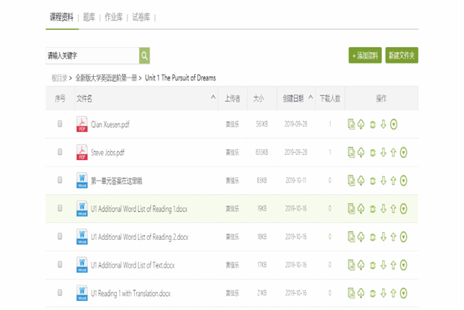464x310 pixels.
Task: Open the 试卷库 tab
Action: click(140, 17)
